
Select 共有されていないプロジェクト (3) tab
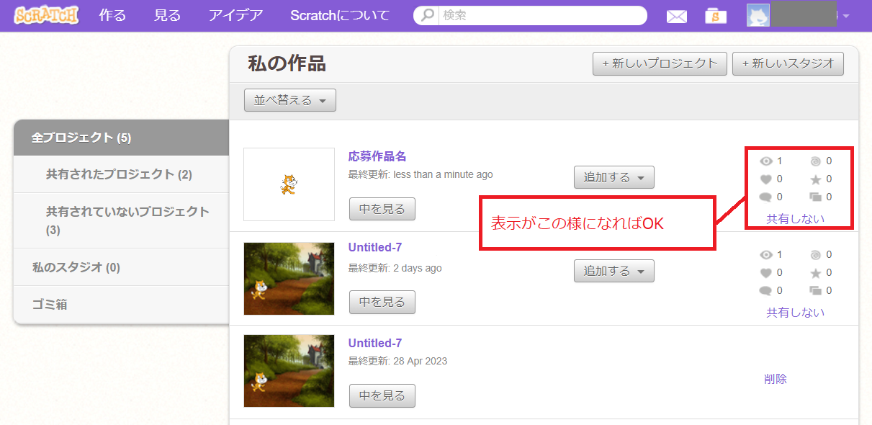click(121, 220)
